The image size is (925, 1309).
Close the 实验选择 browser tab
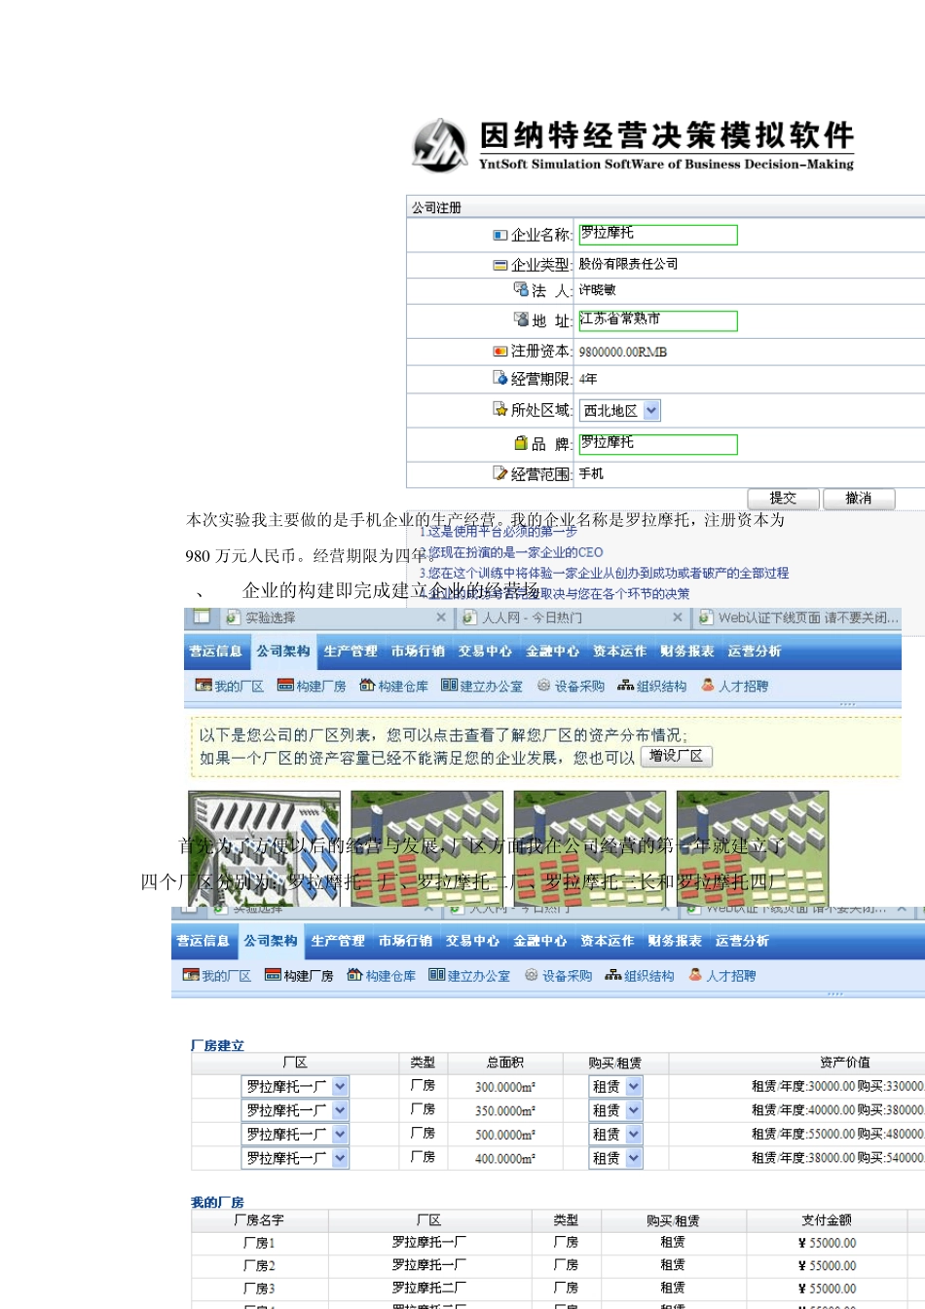441,617
